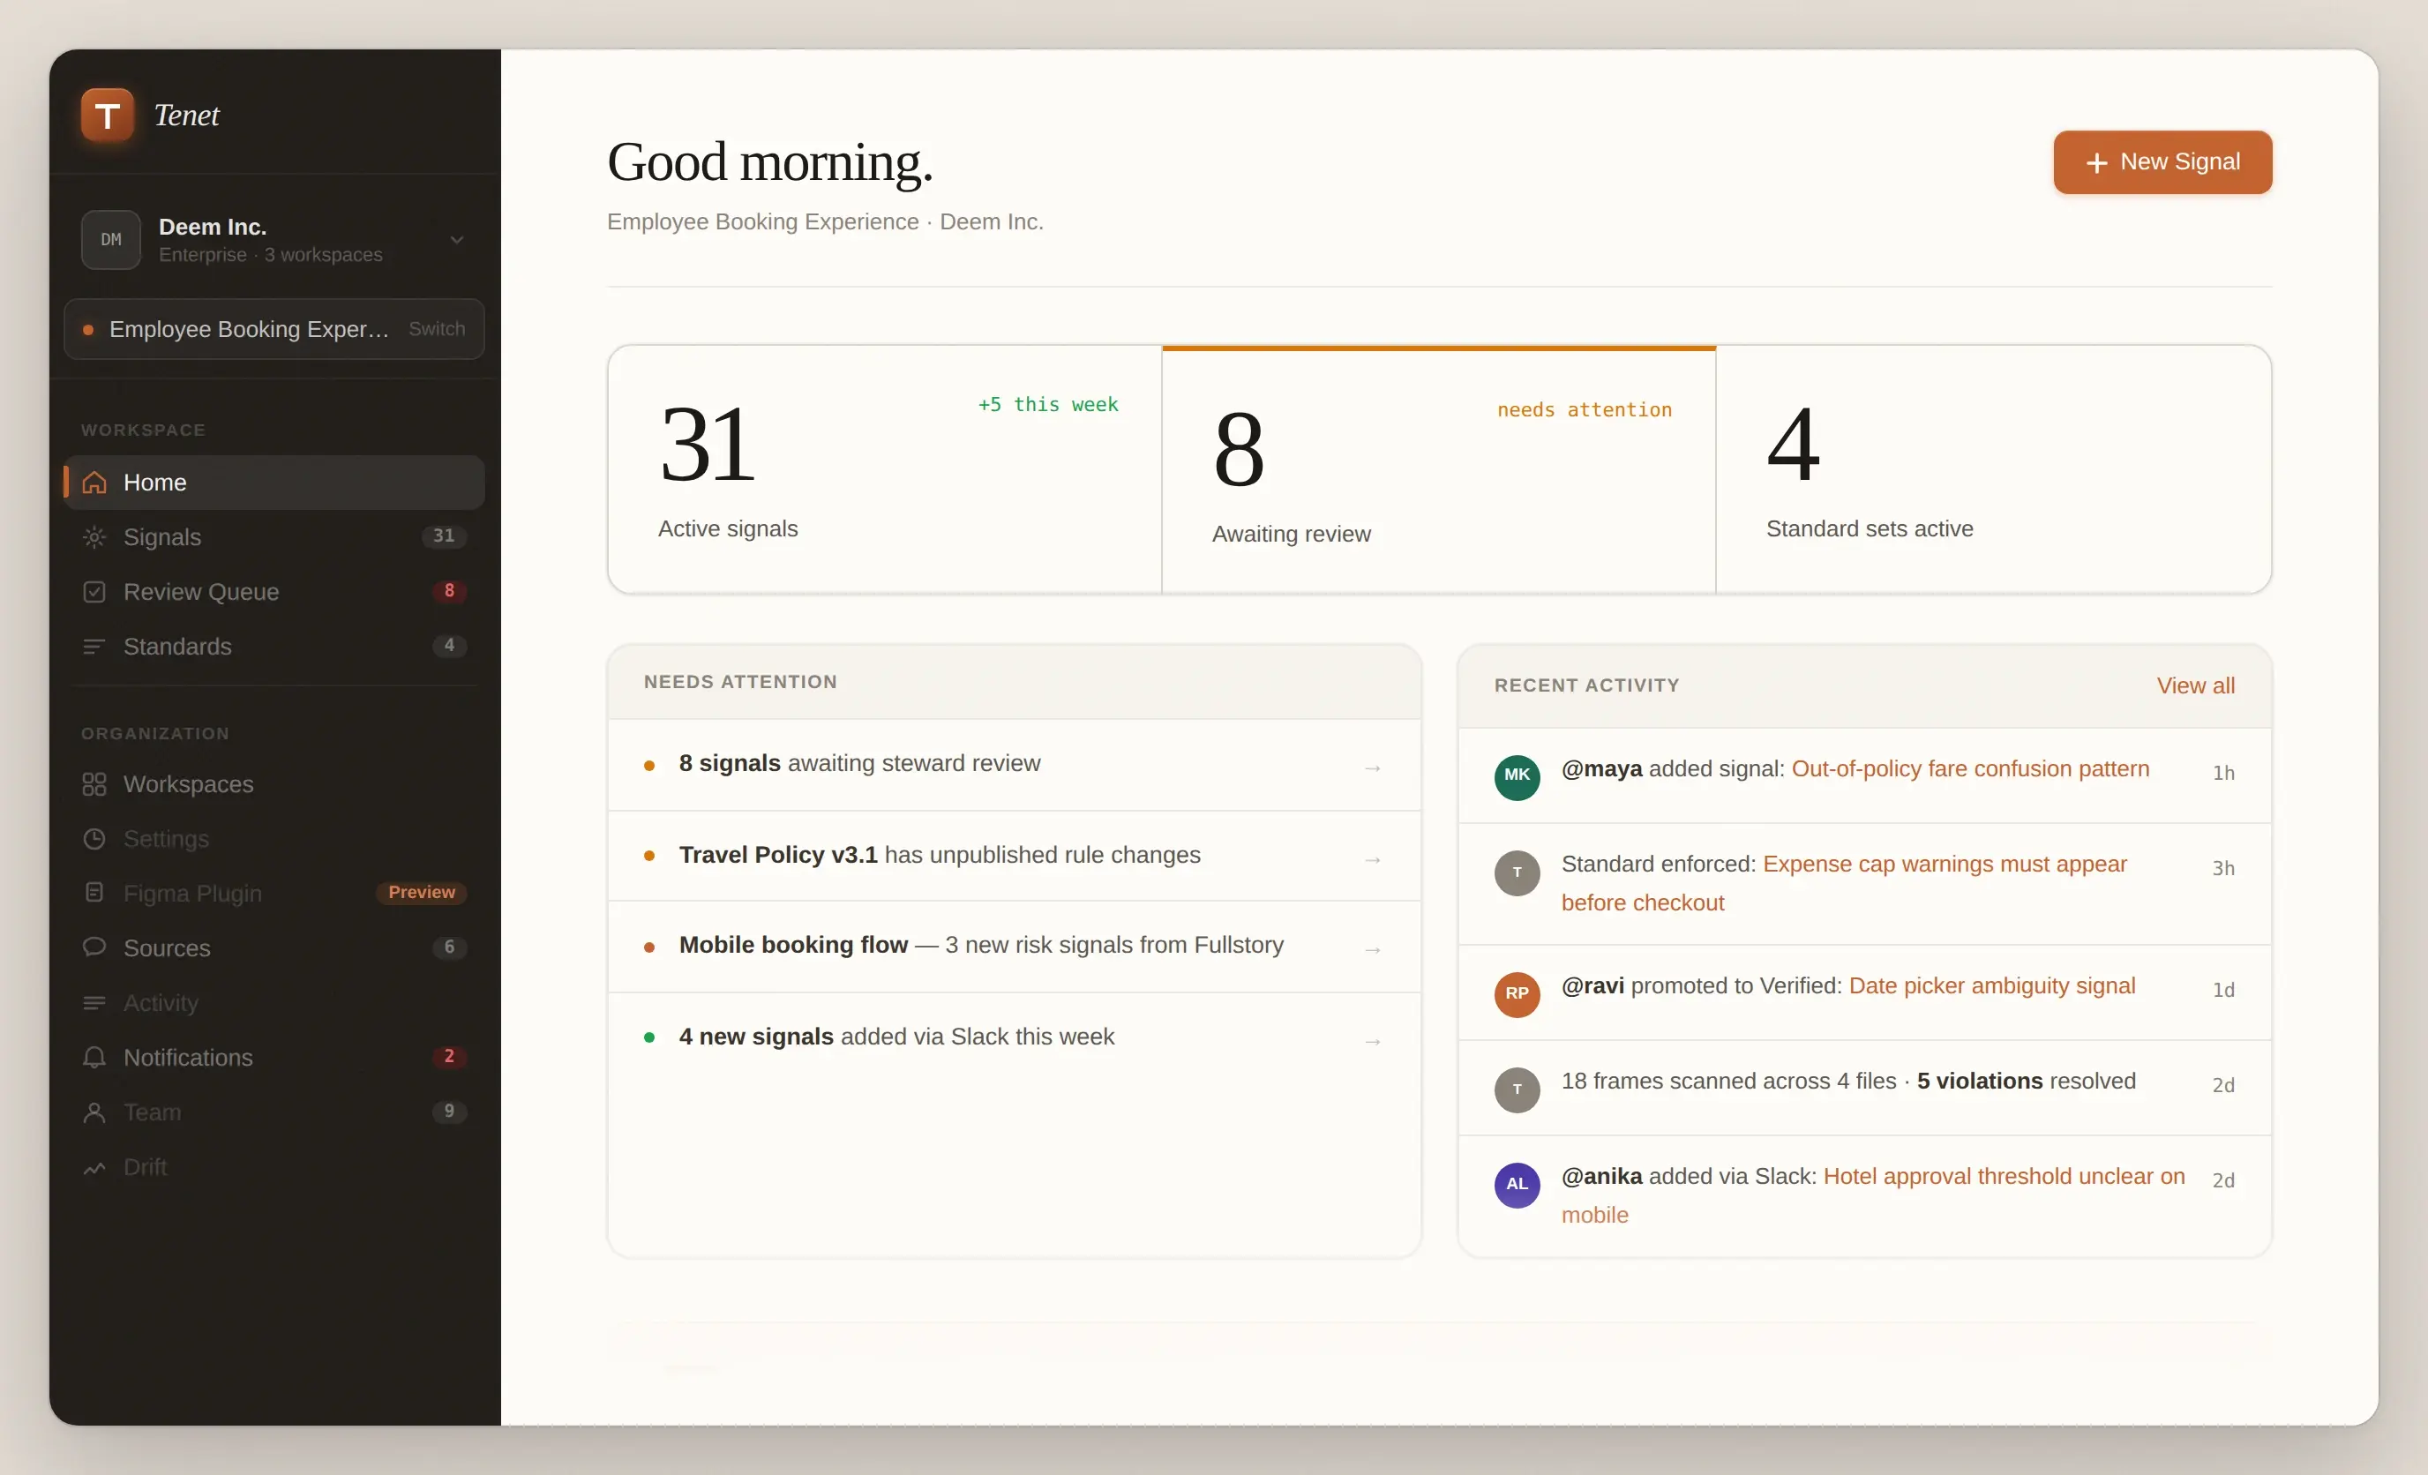
Task: Click the Sources chat bubble icon
Action: [94, 947]
